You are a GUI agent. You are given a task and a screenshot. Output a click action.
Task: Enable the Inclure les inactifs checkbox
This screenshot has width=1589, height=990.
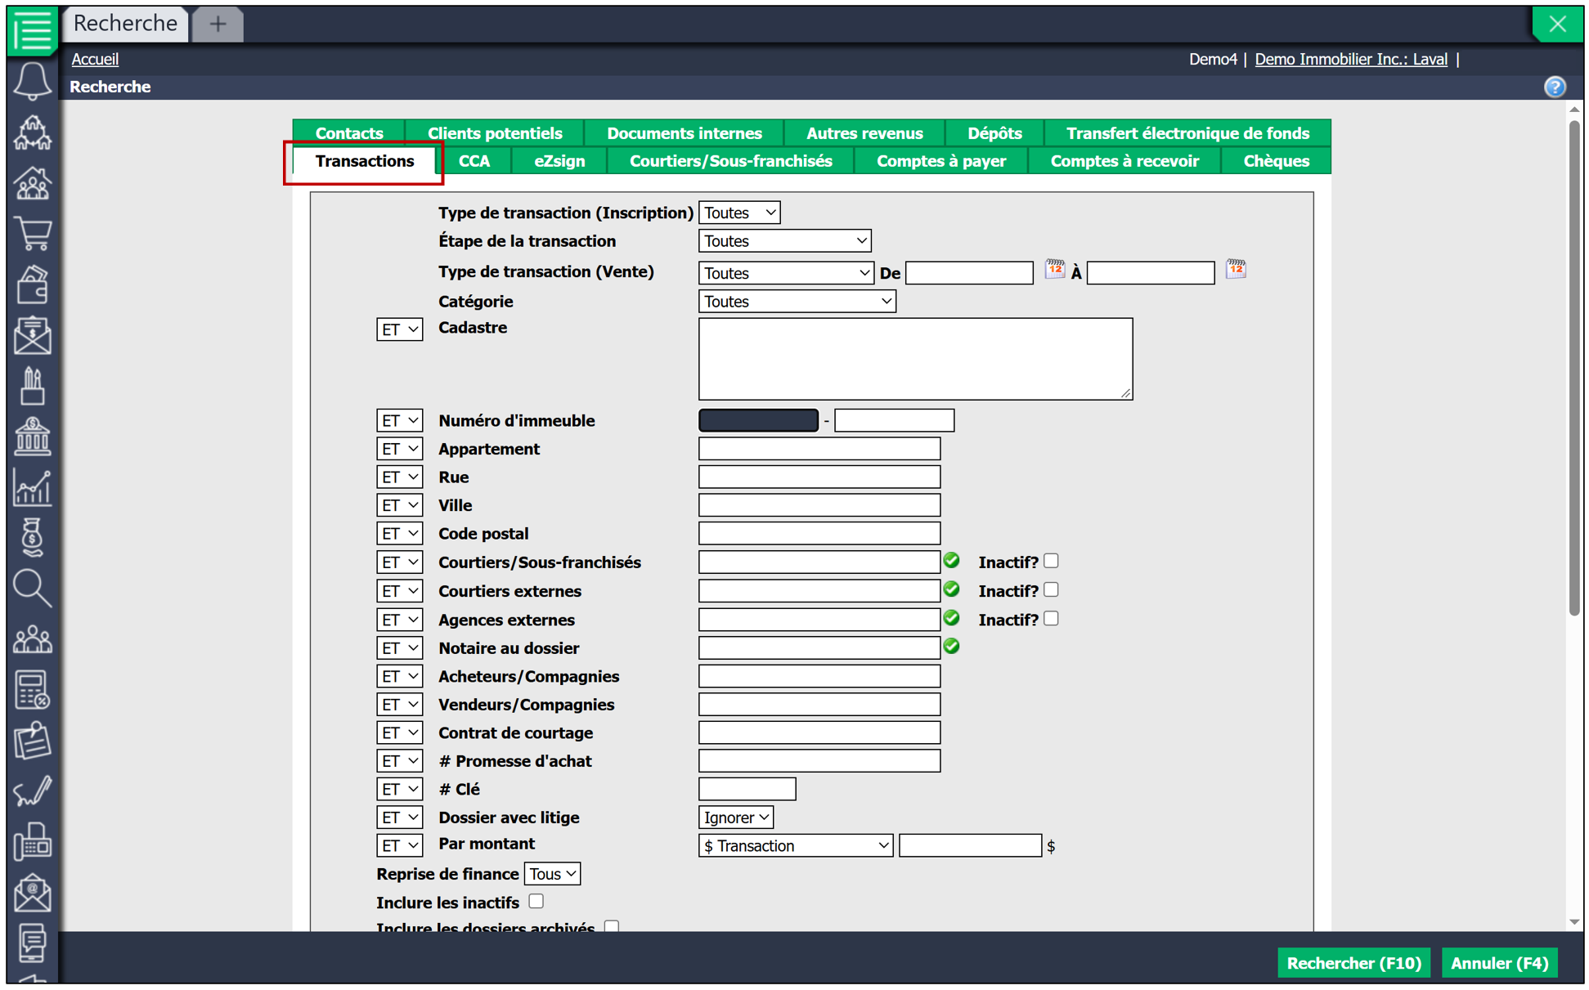click(x=536, y=901)
